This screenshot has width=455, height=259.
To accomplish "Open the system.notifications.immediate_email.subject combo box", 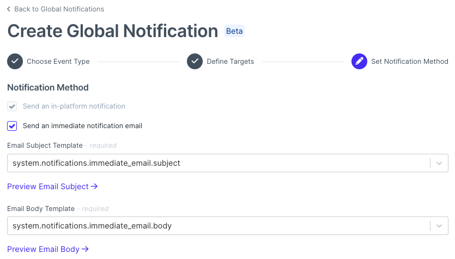I will pyautogui.click(x=228, y=163).
